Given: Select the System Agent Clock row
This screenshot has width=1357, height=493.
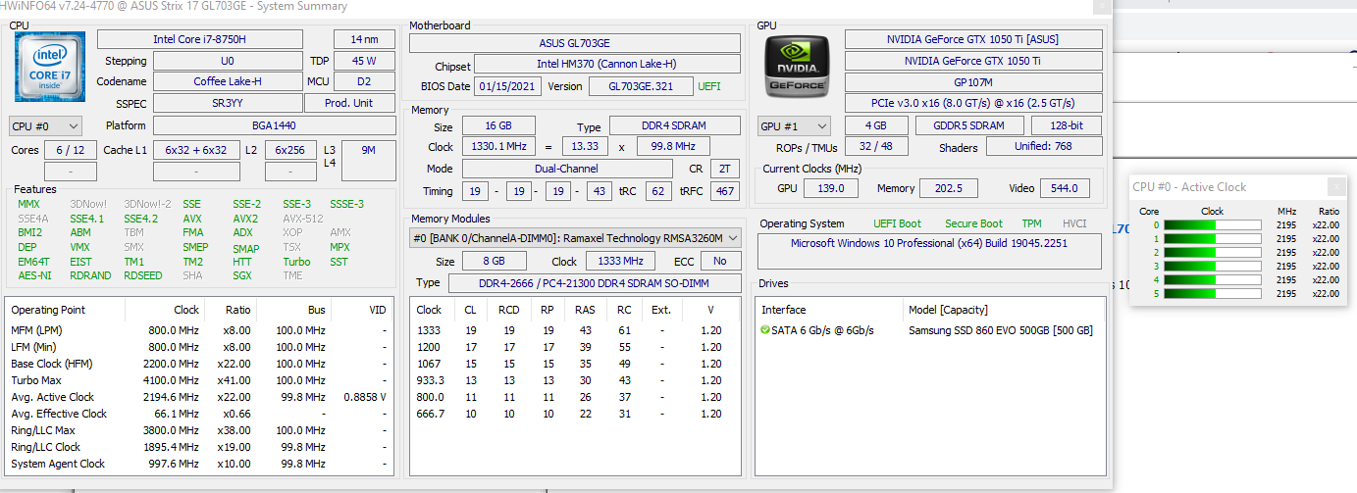Looking at the screenshot, I should [x=199, y=464].
